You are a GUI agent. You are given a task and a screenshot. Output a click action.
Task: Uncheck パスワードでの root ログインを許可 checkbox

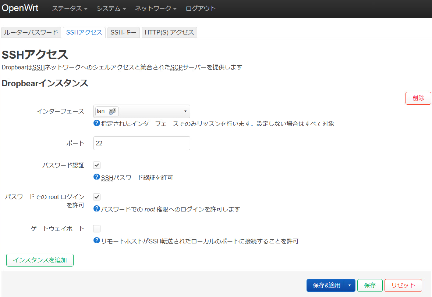tap(97, 197)
